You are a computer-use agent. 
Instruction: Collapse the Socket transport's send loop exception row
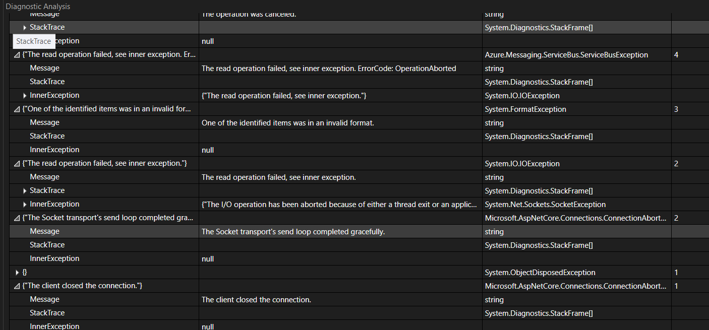(x=18, y=218)
